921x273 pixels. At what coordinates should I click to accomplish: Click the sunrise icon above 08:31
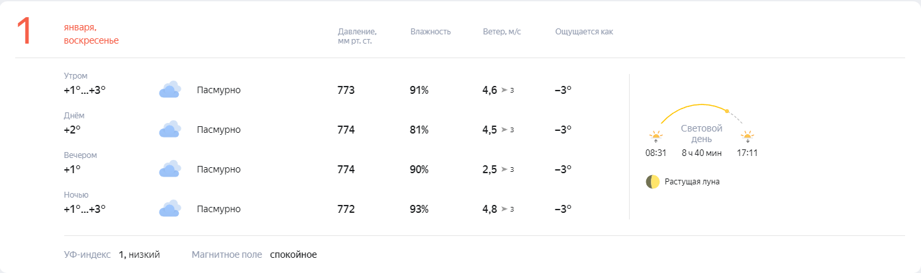pyautogui.click(x=655, y=136)
